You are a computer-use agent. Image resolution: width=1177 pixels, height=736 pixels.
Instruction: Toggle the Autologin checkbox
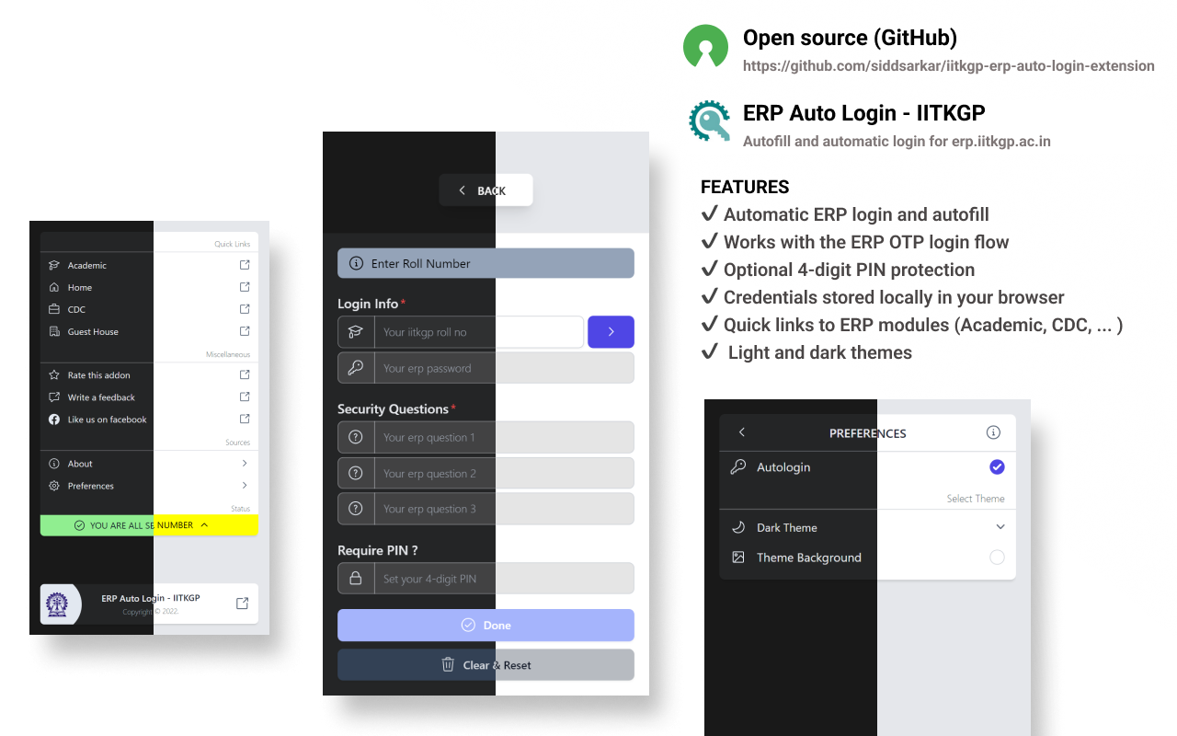(x=997, y=467)
